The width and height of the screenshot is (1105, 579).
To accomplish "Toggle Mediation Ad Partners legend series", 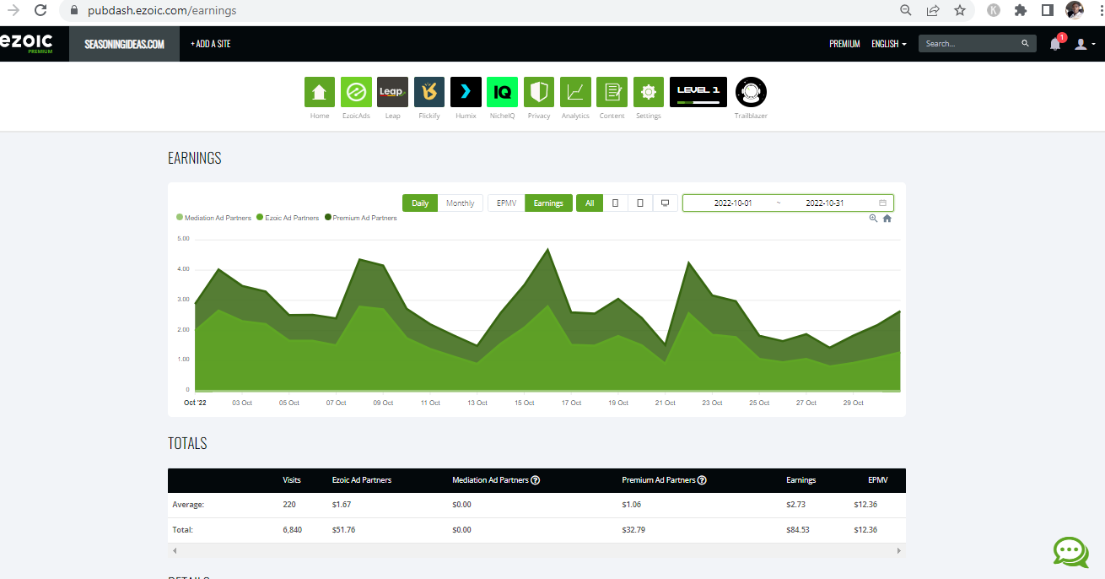I will (x=213, y=218).
